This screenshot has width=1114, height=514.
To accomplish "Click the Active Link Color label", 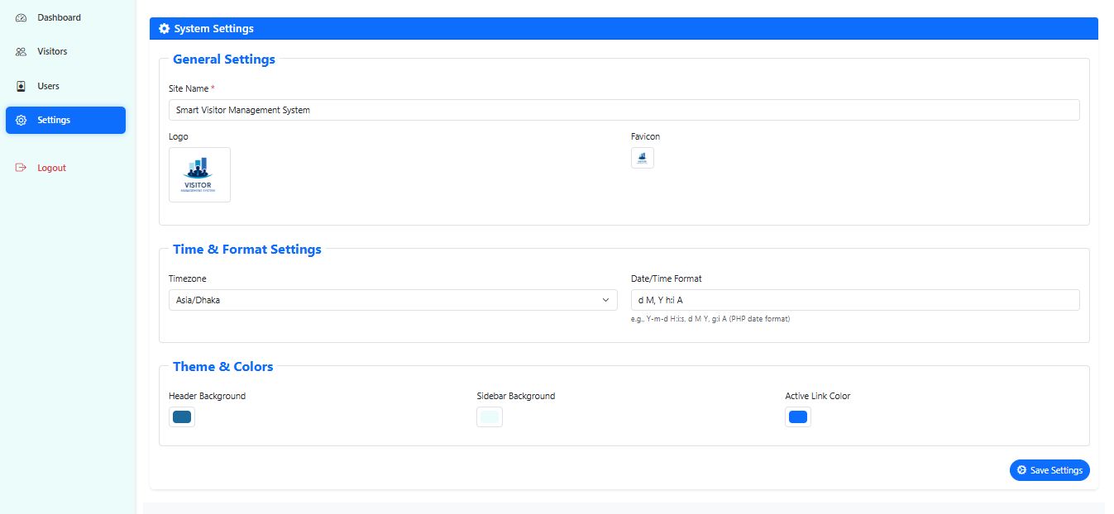I will (818, 396).
